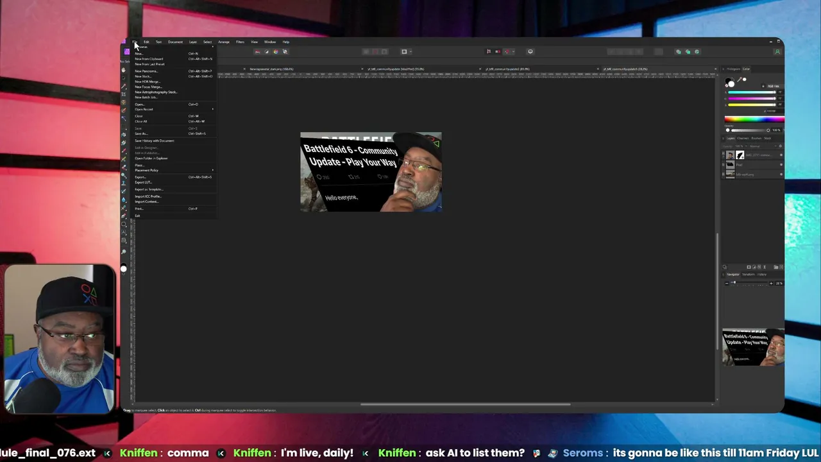Open the Arrange menu

(224, 42)
